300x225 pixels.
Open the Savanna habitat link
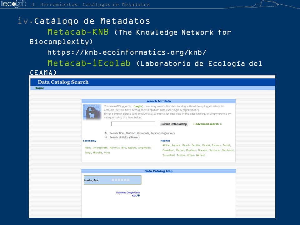point(214,150)
